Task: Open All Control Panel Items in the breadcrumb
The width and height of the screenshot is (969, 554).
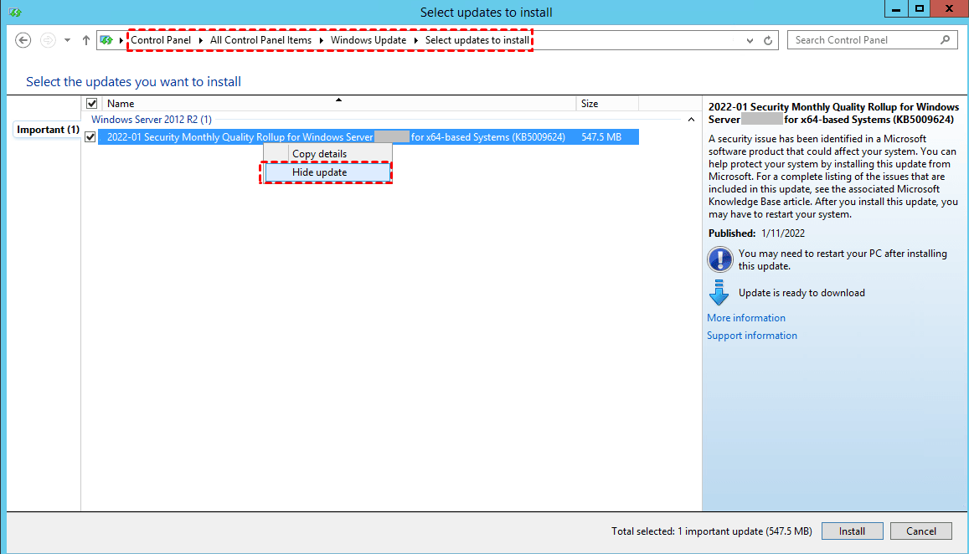Action: [x=260, y=40]
